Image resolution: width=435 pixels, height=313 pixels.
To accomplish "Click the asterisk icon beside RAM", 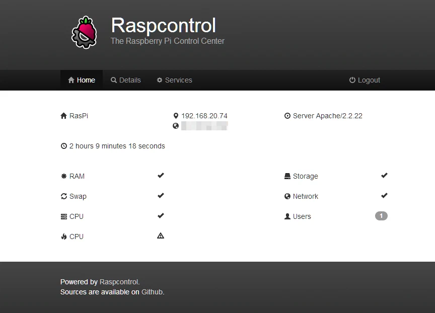I will point(64,176).
